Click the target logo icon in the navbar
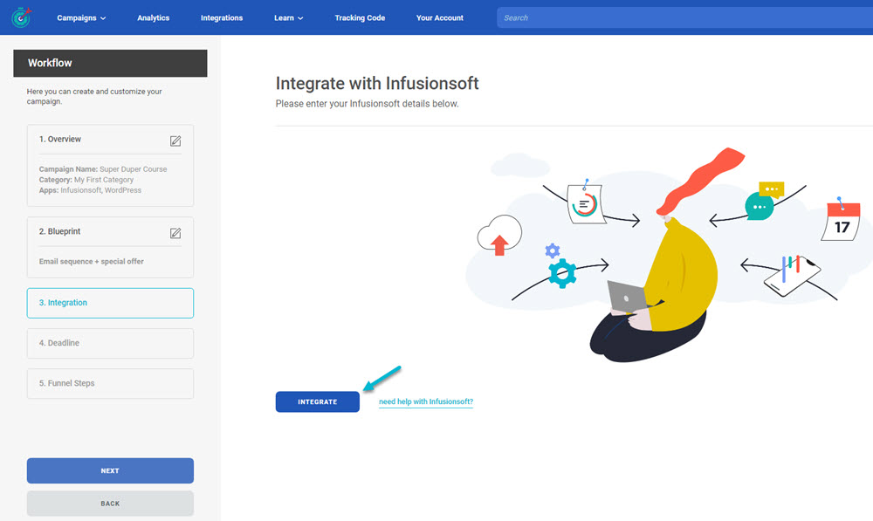Viewport: 873px width, 521px height. (21, 17)
